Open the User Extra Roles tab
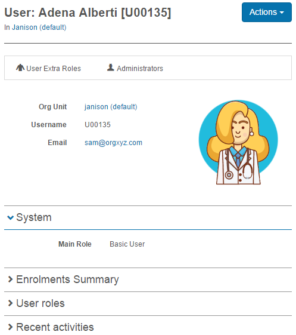This screenshot has height=335, width=296. 48,68
